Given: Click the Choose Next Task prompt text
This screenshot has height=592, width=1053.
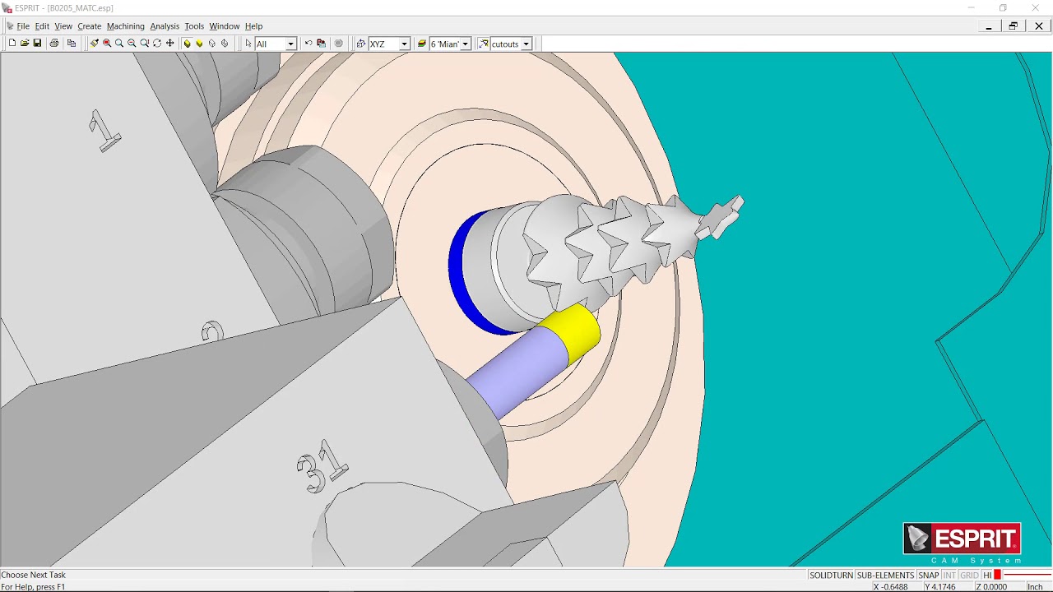Looking at the screenshot, I should [x=34, y=575].
